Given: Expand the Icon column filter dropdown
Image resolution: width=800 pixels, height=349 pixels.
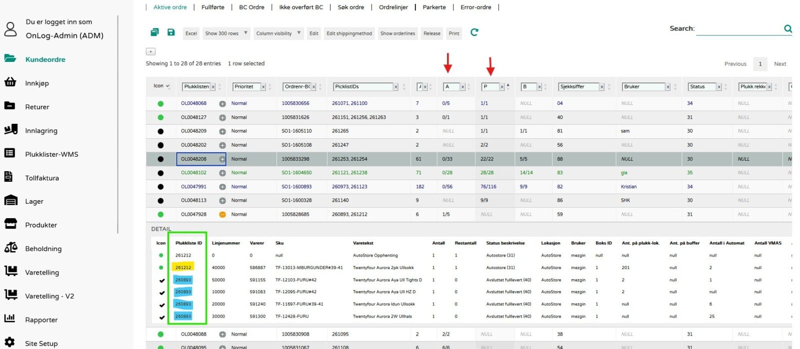Looking at the screenshot, I should click(161, 86).
